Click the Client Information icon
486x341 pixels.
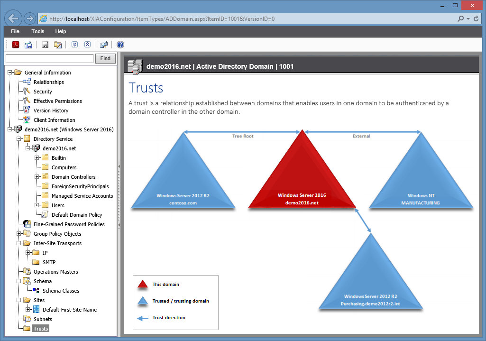coord(27,120)
